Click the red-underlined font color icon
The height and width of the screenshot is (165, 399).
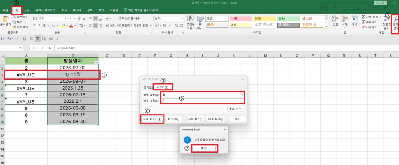click(x=71, y=25)
